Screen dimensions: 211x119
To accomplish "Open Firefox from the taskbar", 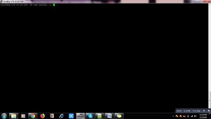I will [43, 116].
